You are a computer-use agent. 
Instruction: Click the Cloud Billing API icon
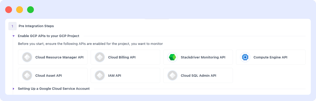(x=100, y=57)
